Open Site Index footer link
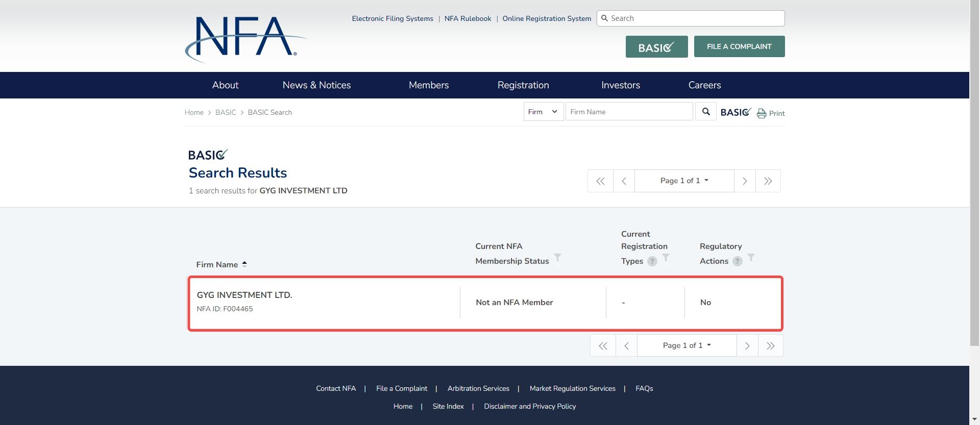Screen dimensions: 980x425 click(x=448, y=407)
